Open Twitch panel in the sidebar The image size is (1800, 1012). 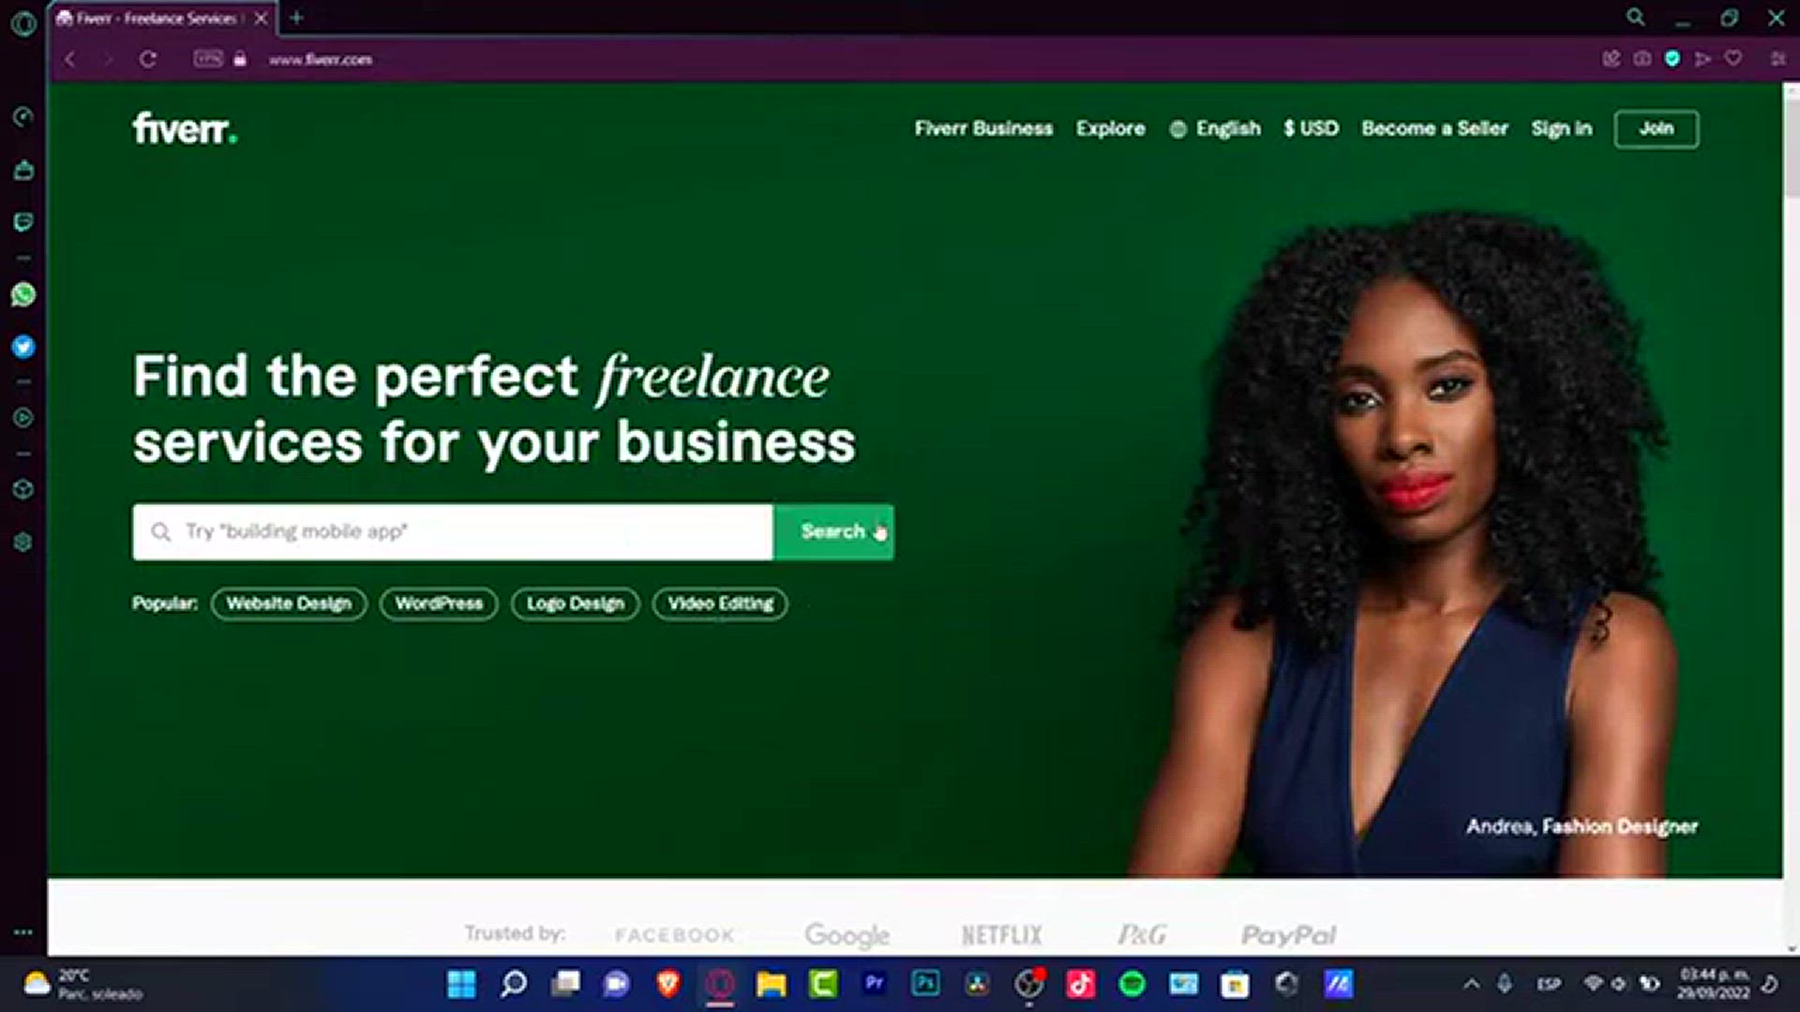coord(23,222)
